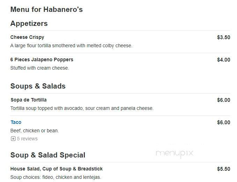Click the 6 Pieces Jalapeno Poppers title
The image size is (237, 182).
[x=42, y=60]
